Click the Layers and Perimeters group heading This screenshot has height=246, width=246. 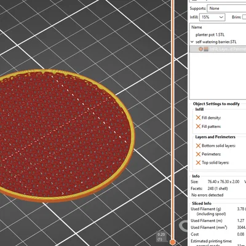(215, 137)
